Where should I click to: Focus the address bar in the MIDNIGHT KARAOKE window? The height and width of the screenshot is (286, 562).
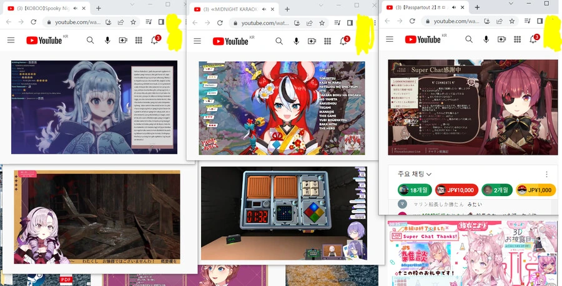point(265,23)
